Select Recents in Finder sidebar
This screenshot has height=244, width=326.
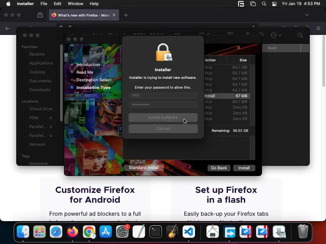[37, 54]
